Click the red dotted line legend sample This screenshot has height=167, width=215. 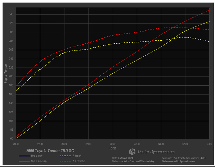pos(66,161)
